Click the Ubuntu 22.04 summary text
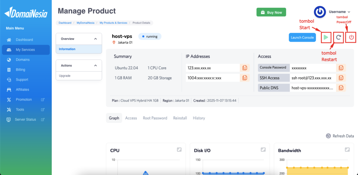 (126, 68)
